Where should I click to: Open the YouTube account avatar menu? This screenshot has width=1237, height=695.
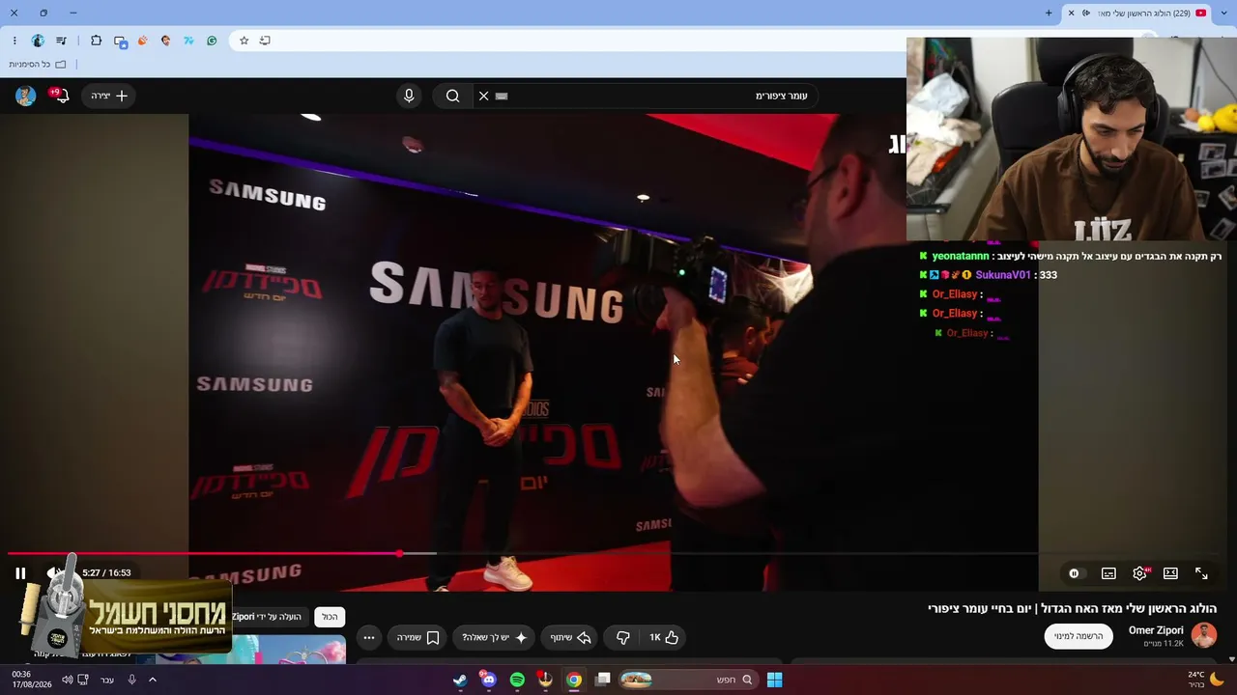point(26,96)
